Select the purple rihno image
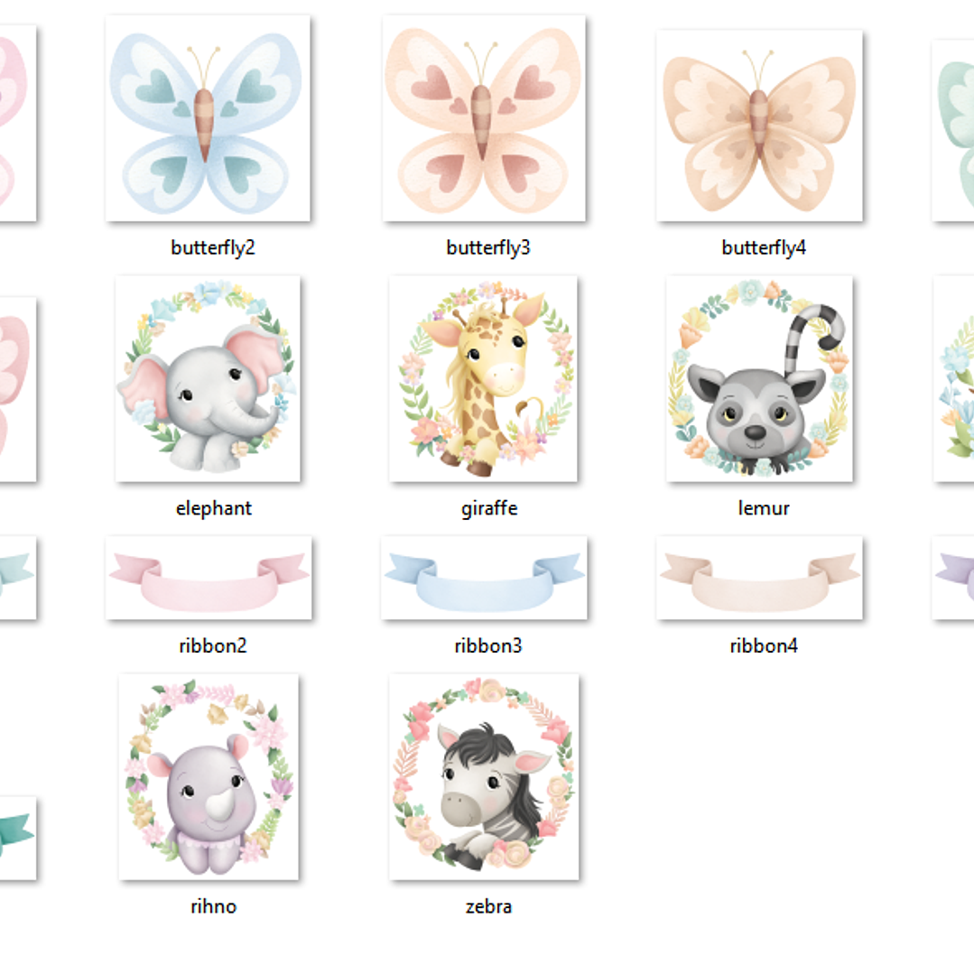This screenshot has width=974, height=974. click(x=209, y=776)
